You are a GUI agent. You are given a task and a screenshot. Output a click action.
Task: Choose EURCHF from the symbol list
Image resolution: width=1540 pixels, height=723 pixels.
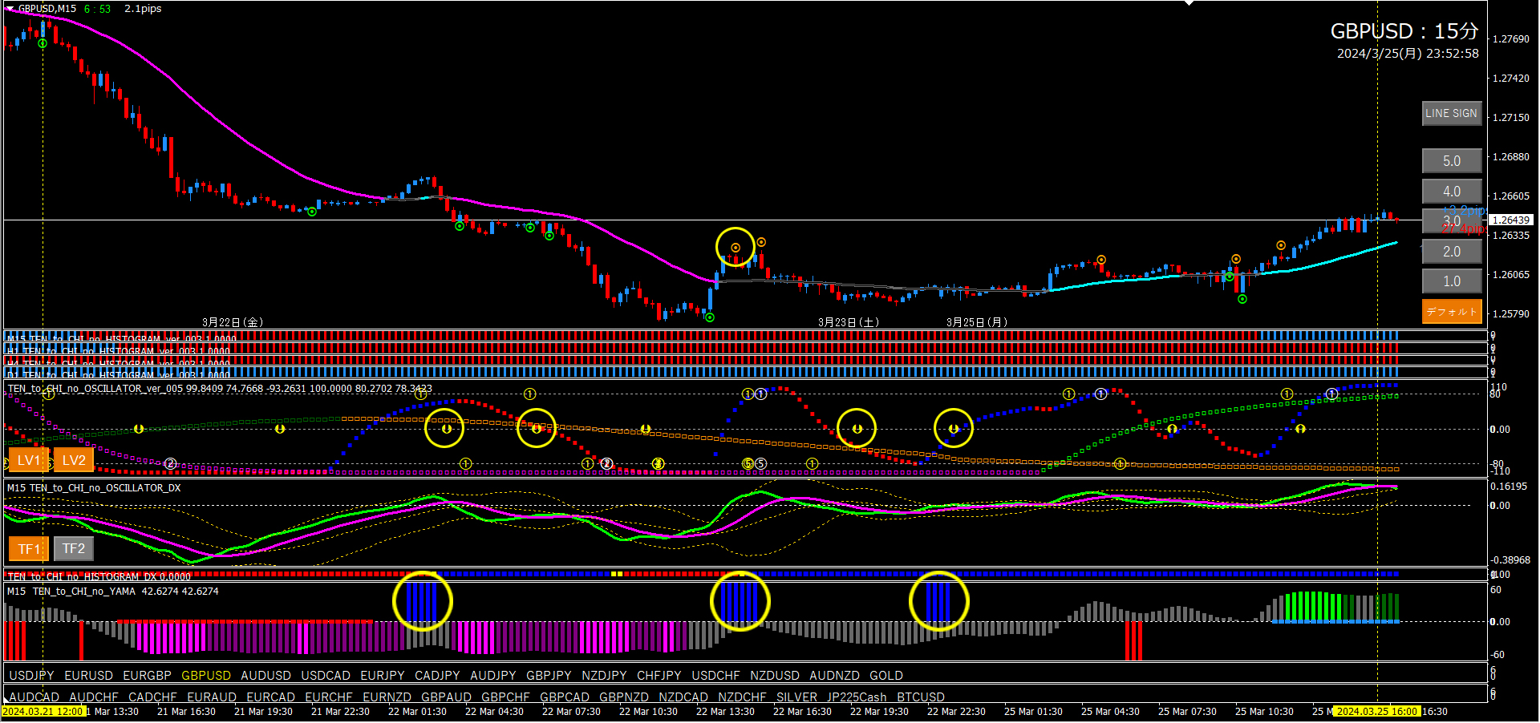click(329, 697)
